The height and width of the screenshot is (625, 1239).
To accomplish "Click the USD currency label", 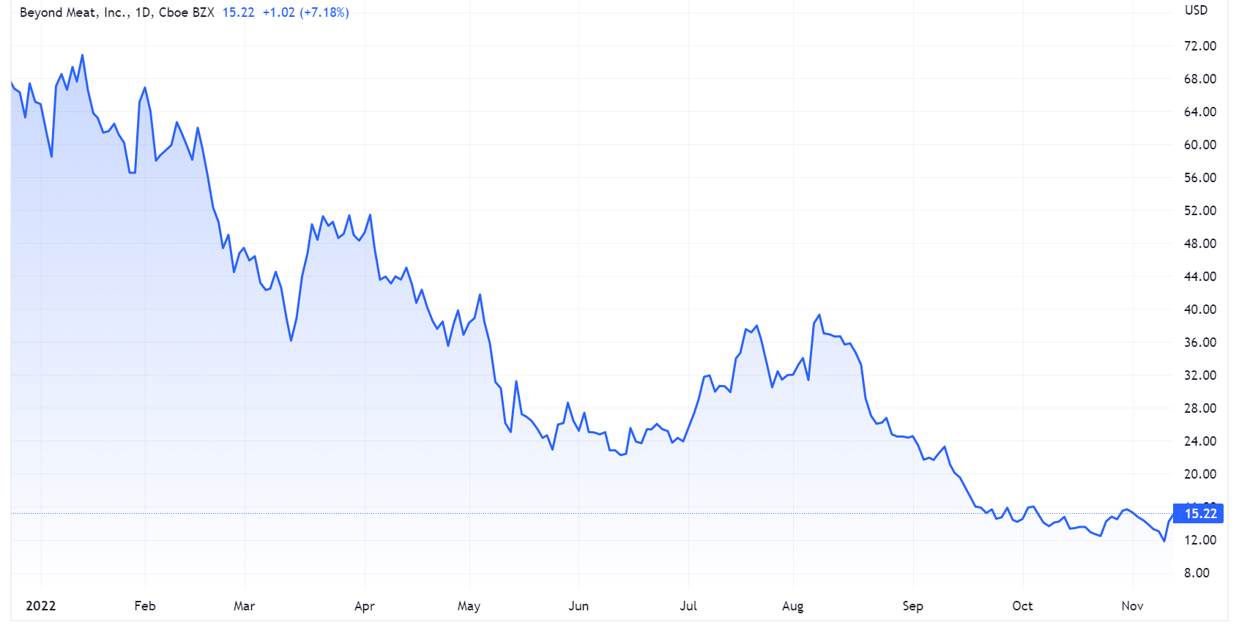I will [1197, 10].
